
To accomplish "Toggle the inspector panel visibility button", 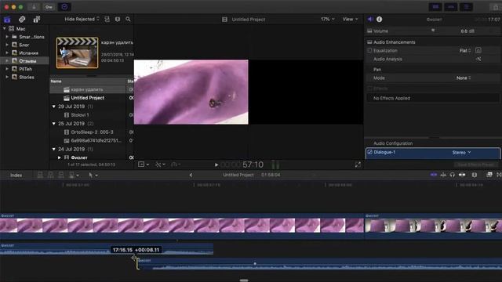I will click(467, 7).
